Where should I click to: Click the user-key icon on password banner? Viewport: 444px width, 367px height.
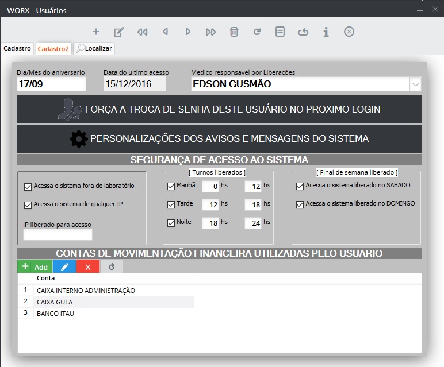(70, 110)
